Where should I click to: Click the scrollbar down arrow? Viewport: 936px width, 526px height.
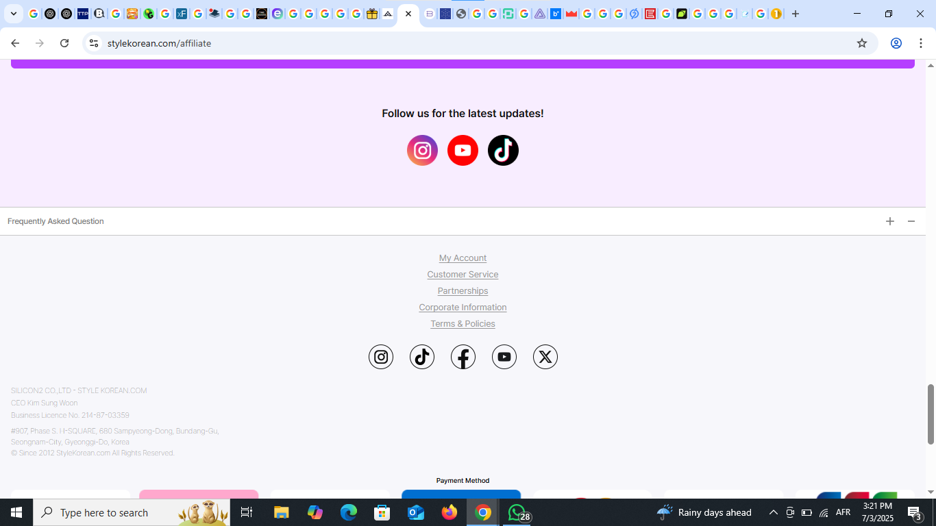coord(931,492)
